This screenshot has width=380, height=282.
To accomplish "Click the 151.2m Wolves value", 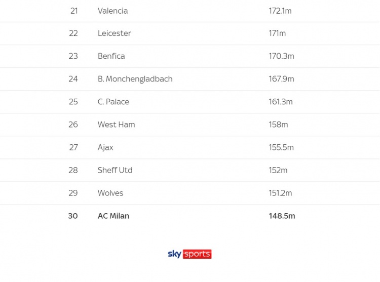I will tap(280, 193).
